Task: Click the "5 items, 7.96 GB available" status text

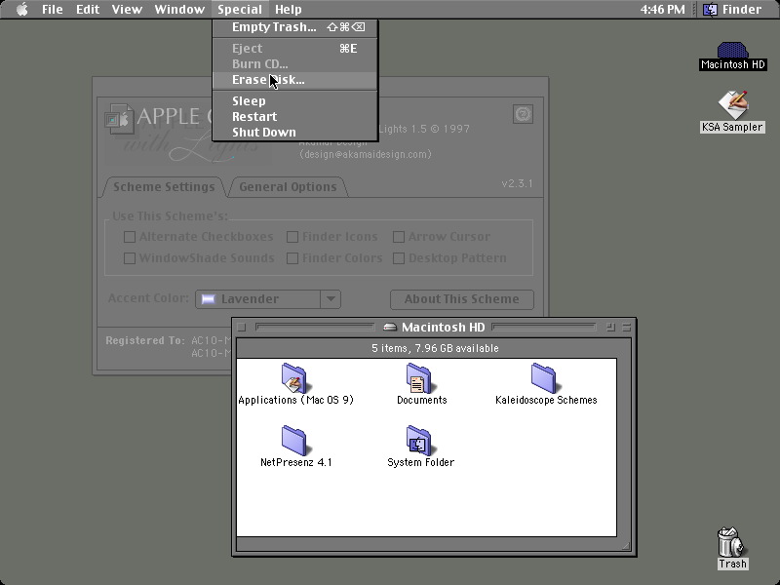Action: tap(435, 348)
